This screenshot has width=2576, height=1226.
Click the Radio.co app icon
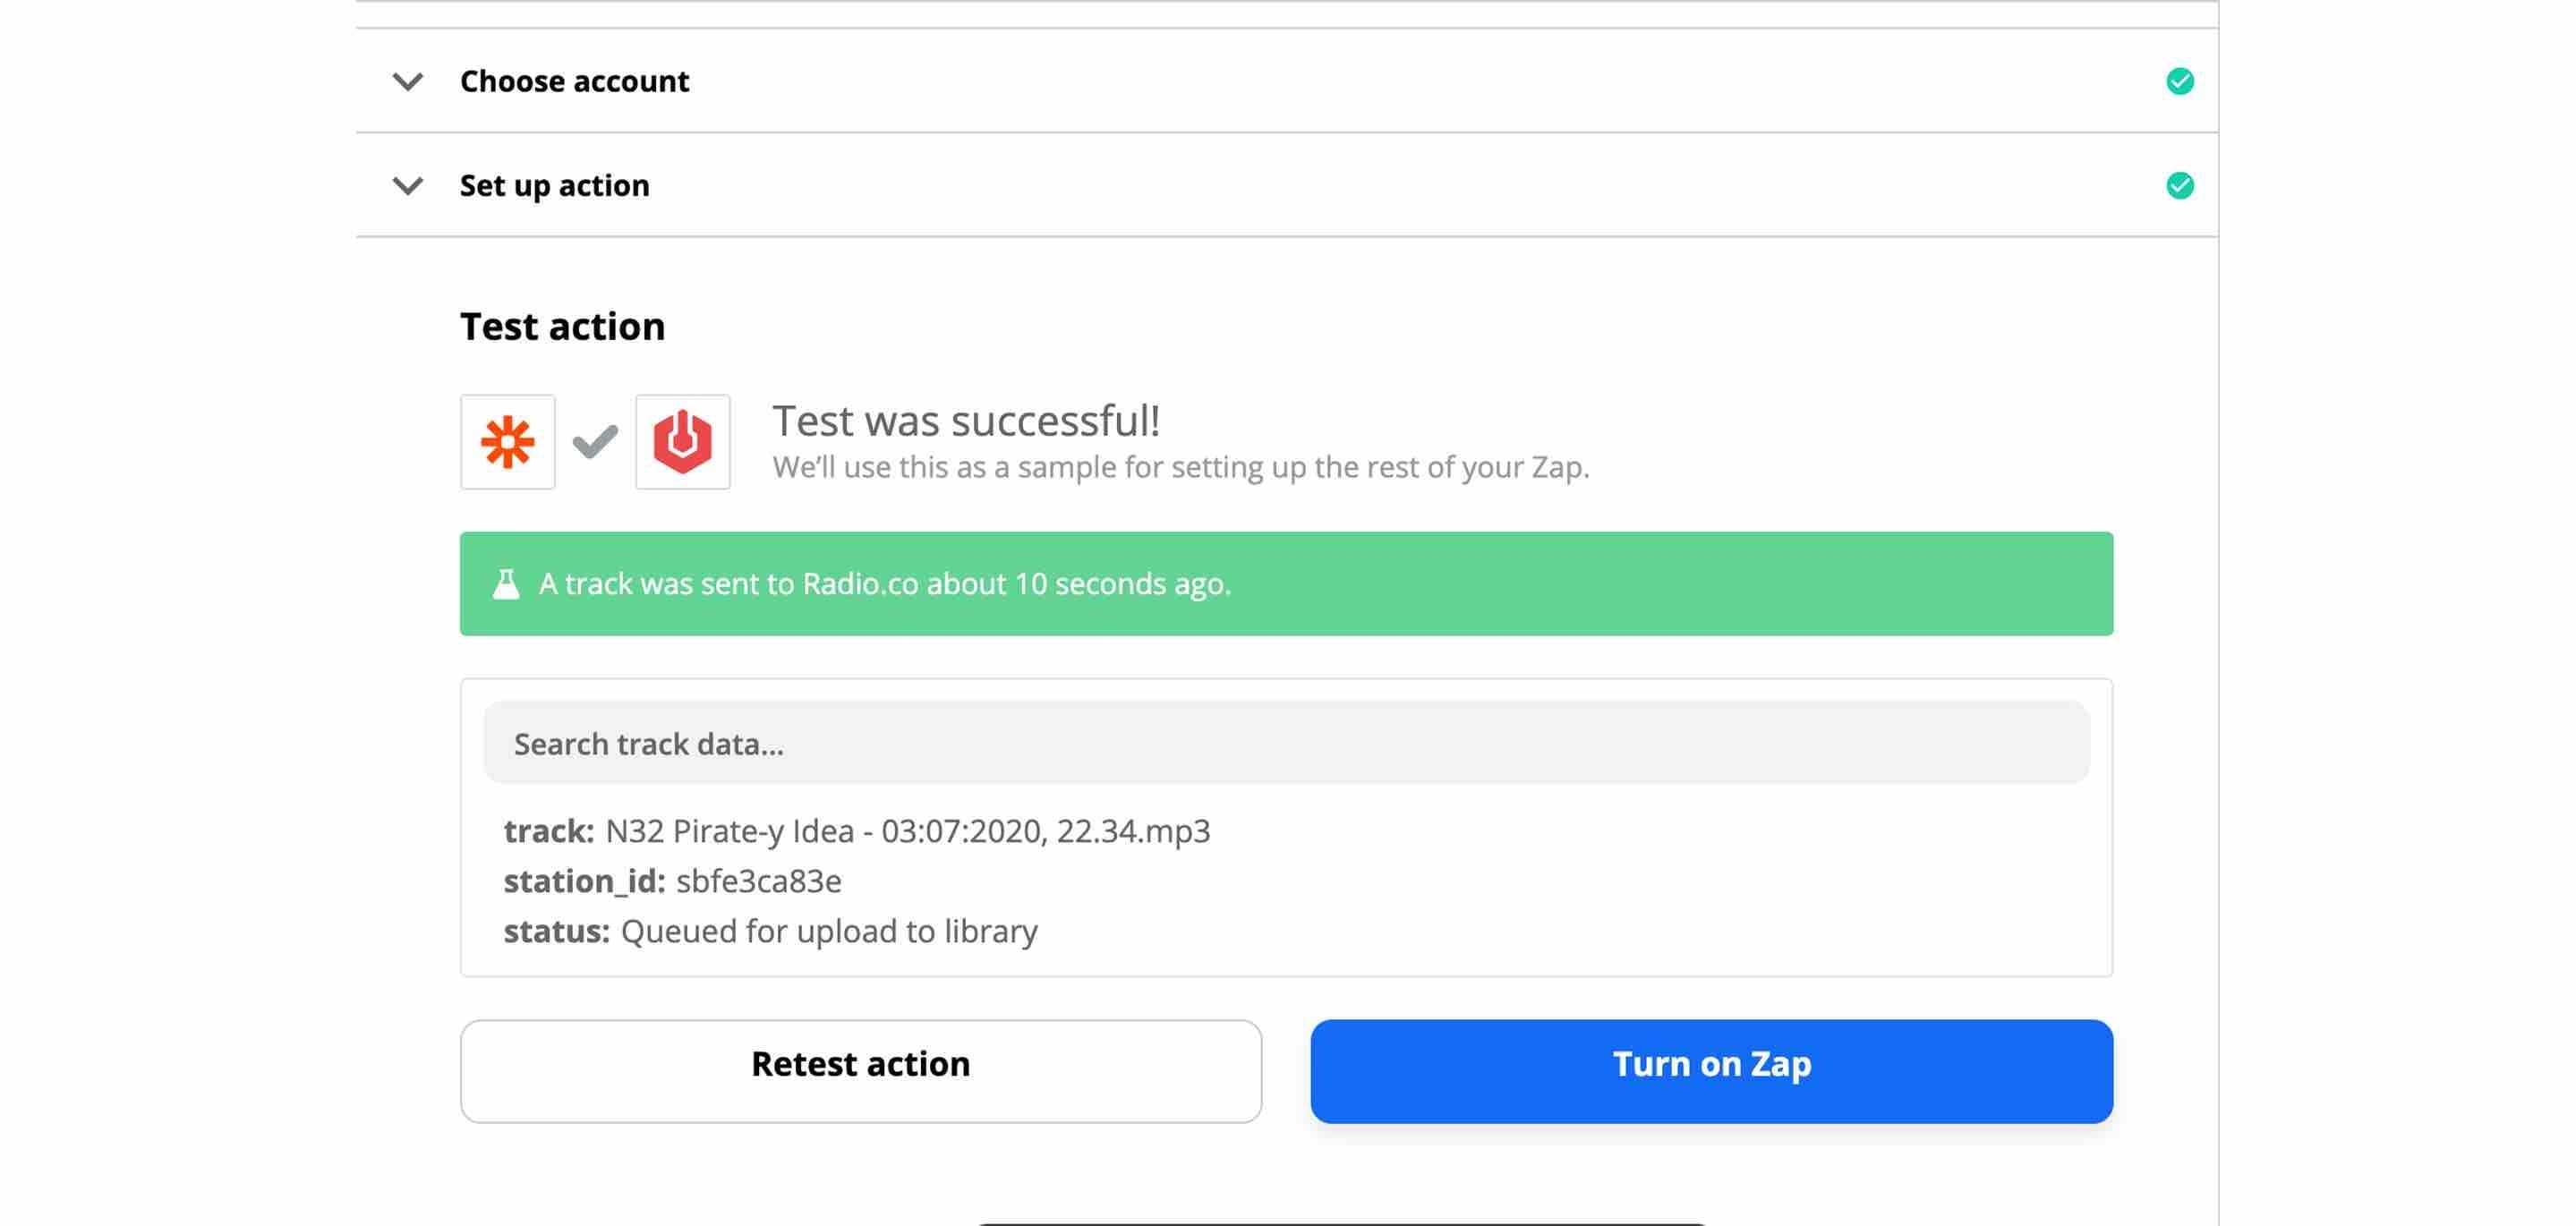[x=683, y=441]
